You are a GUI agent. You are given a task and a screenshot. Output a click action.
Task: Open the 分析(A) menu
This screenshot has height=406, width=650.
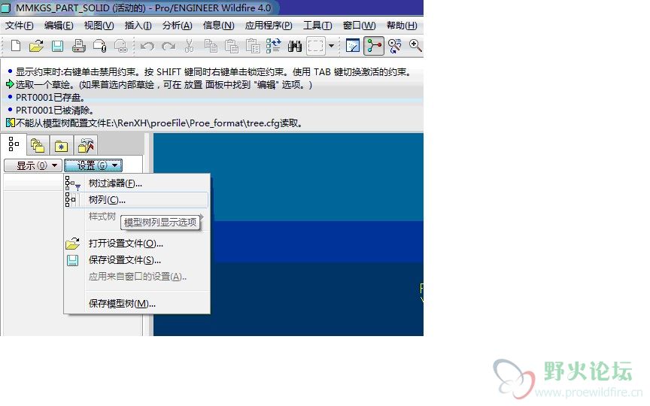point(177,26)
